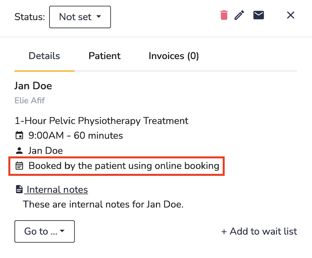312x258 pixels.
Task: Click the person icon beside Jan Doe
Action: [x=19, y=151]
